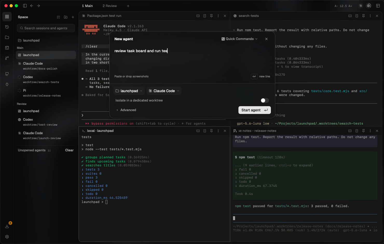Pin the search-tests pane

point(364,16)
